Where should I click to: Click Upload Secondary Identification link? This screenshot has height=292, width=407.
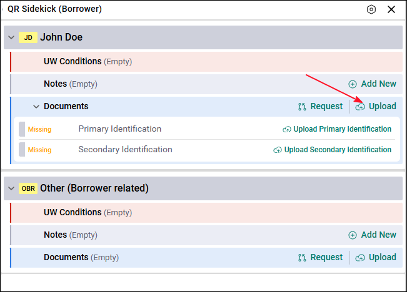click(x=338, y=150)
